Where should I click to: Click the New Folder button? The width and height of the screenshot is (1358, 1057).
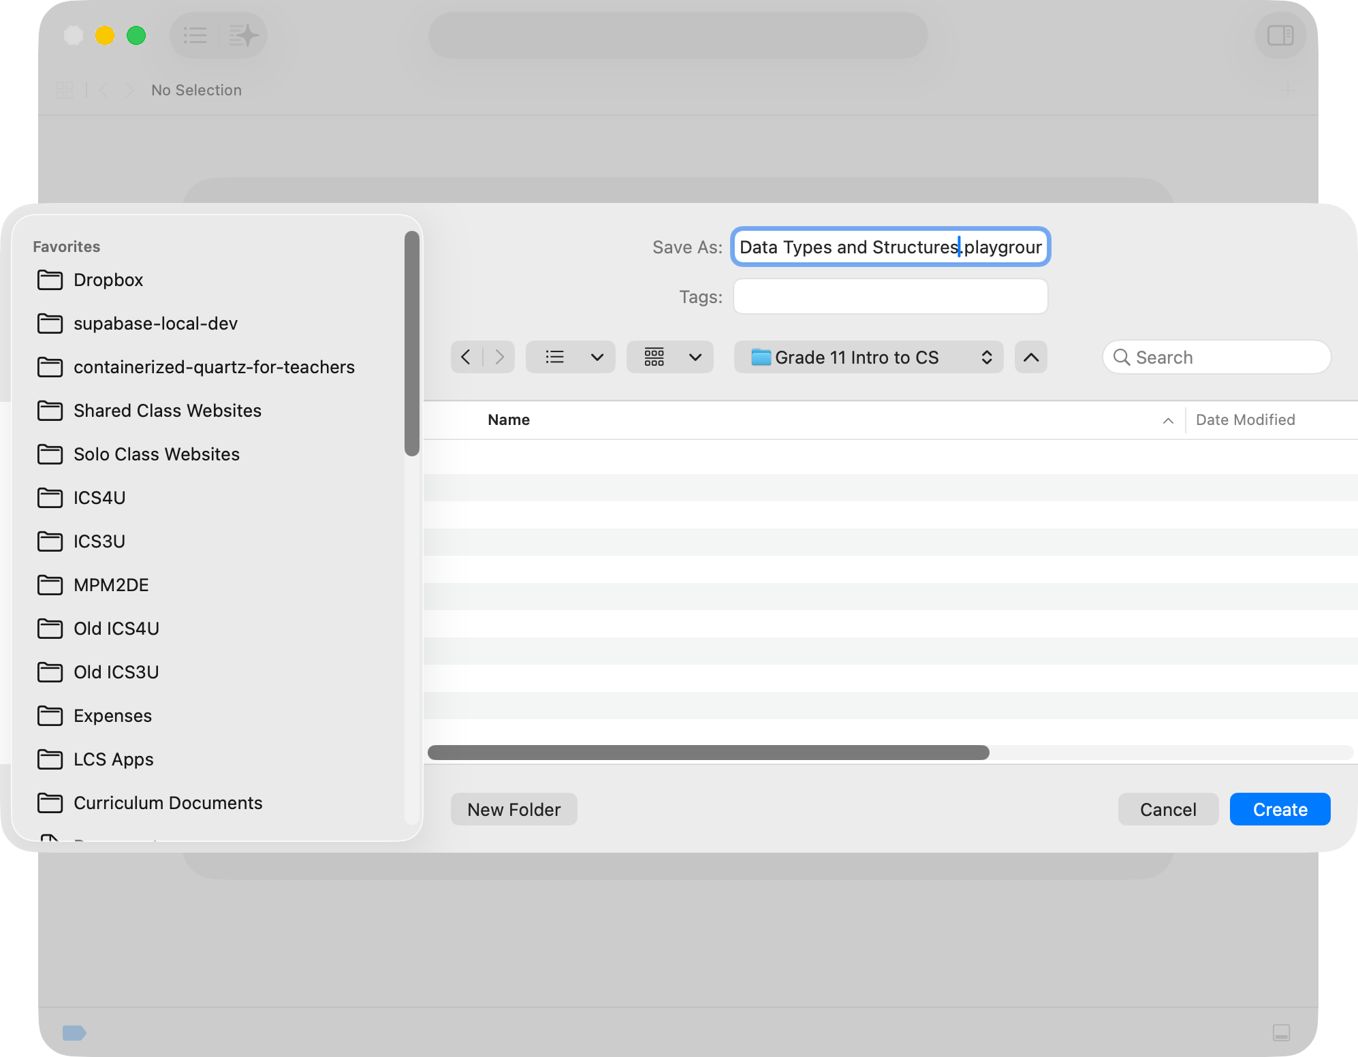coord(514,809)
